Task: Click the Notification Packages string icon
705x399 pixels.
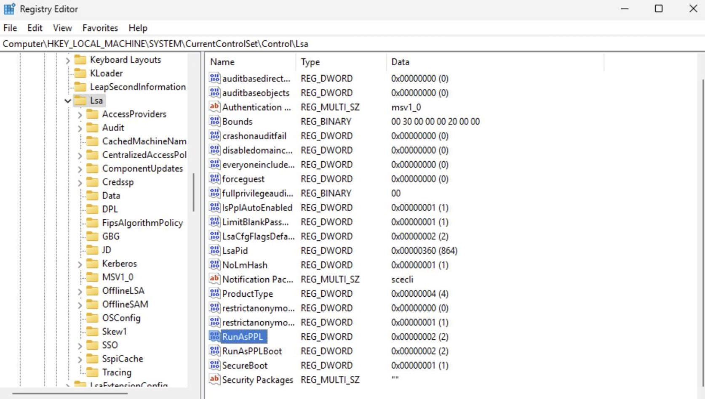Action: [x=214, y=279]
